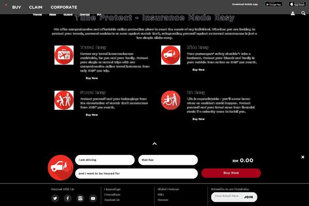
Task: Select the Guard submenu item
Action: 68,14
